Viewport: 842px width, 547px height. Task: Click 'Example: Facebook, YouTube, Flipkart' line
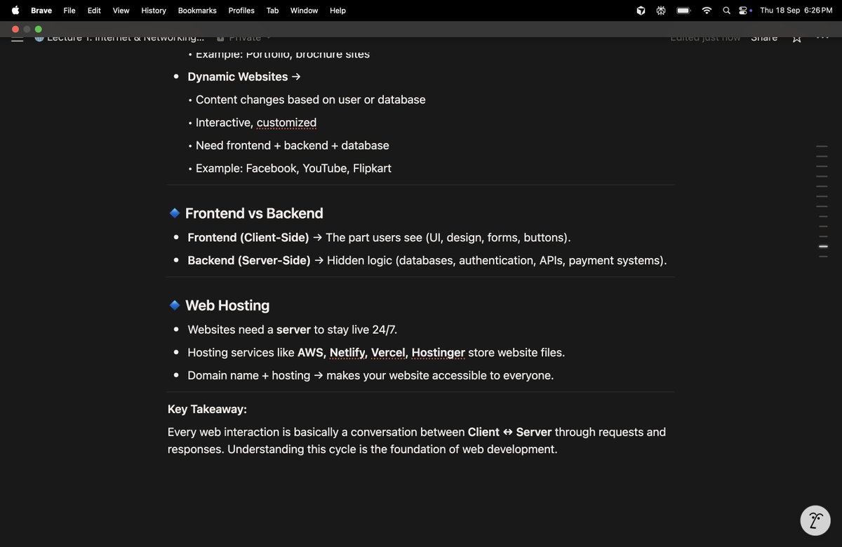click(x=293, y=168)
